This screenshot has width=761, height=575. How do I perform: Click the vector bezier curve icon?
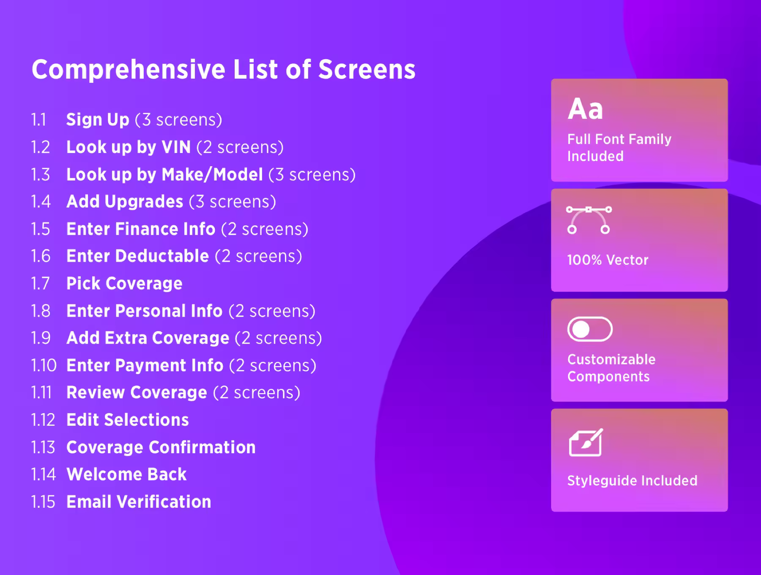click(x=589, y=220)
